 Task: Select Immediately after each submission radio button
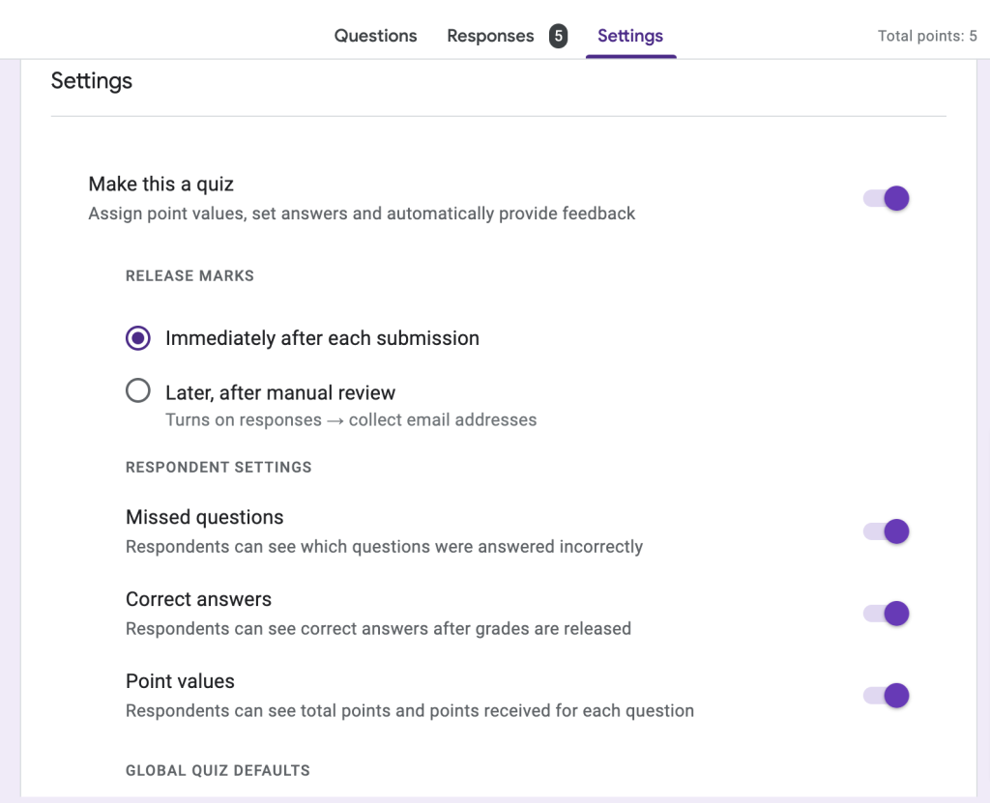(x=138, y=338)
